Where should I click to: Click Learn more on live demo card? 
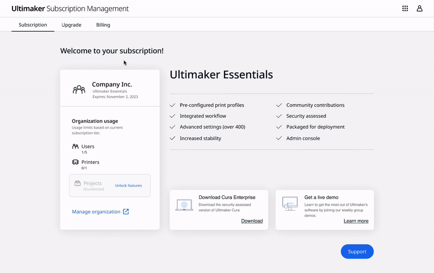pos(356,221)
